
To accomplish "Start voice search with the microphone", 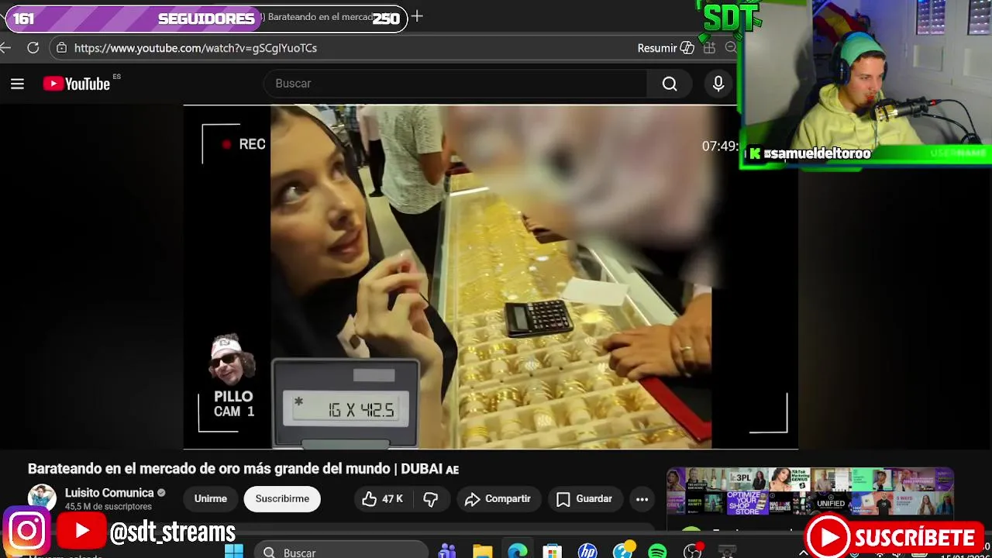I will (718, 84).
